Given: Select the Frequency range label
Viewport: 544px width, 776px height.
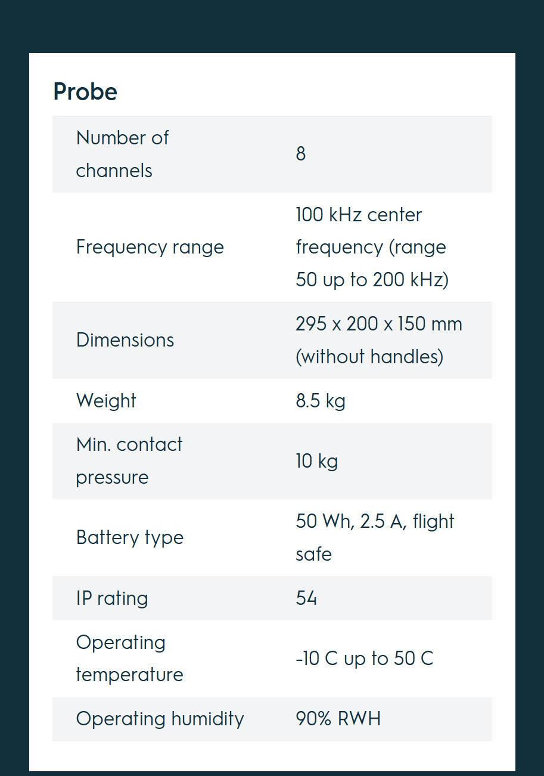Looking at the screenshot, I should click(x=150, y=247).
